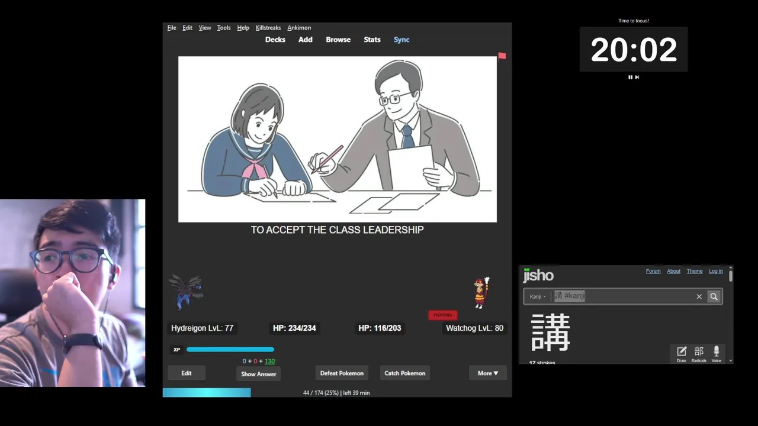Click HP: 116/203 value
This screenshot has height=426, width=758.
[x=380, y=328]
